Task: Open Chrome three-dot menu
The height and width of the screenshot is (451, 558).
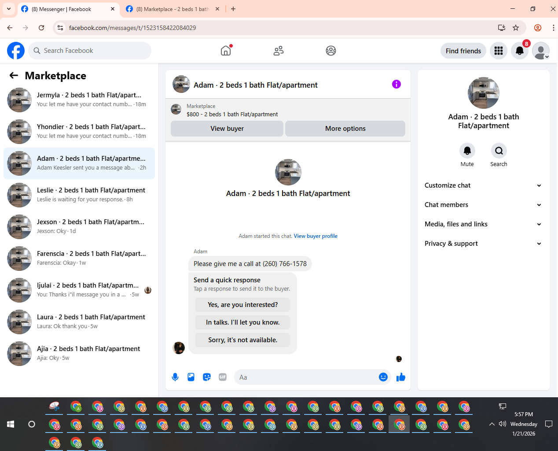Action: pos(553,28)
